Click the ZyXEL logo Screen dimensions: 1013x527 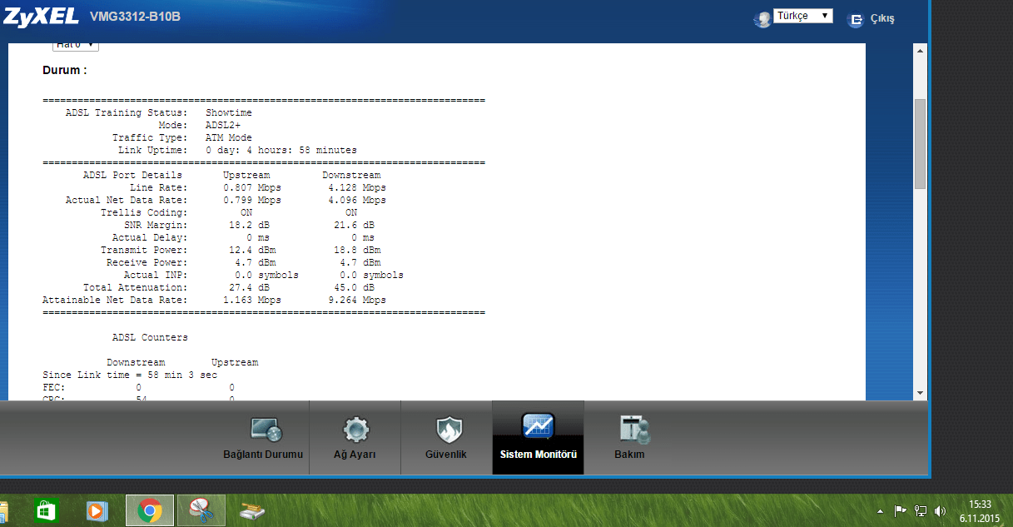point(41,17)
